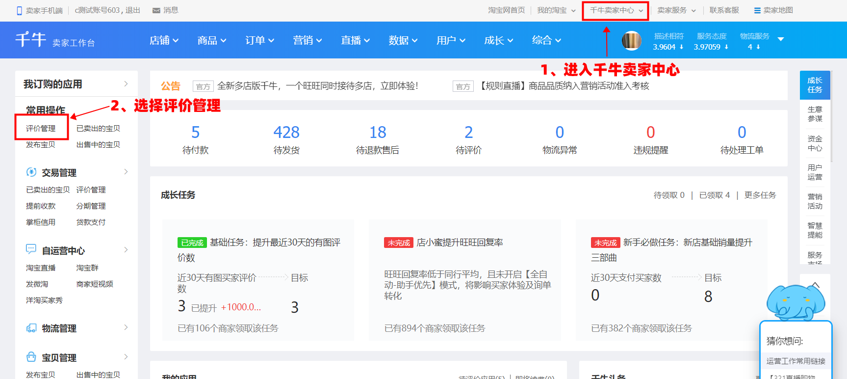Image resolution: width=847 pixels, height=379 pixels.
Task: Open 发微淘 link
Action: pos(37,284)
